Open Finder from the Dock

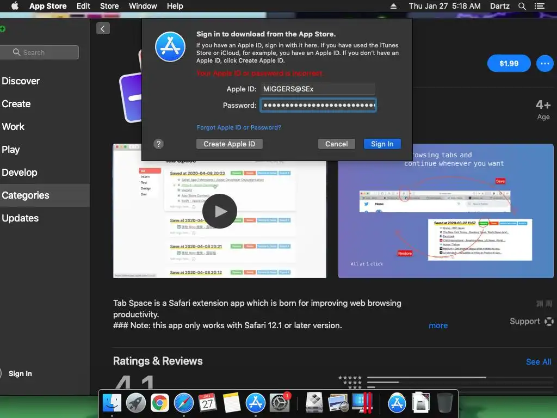112,403
